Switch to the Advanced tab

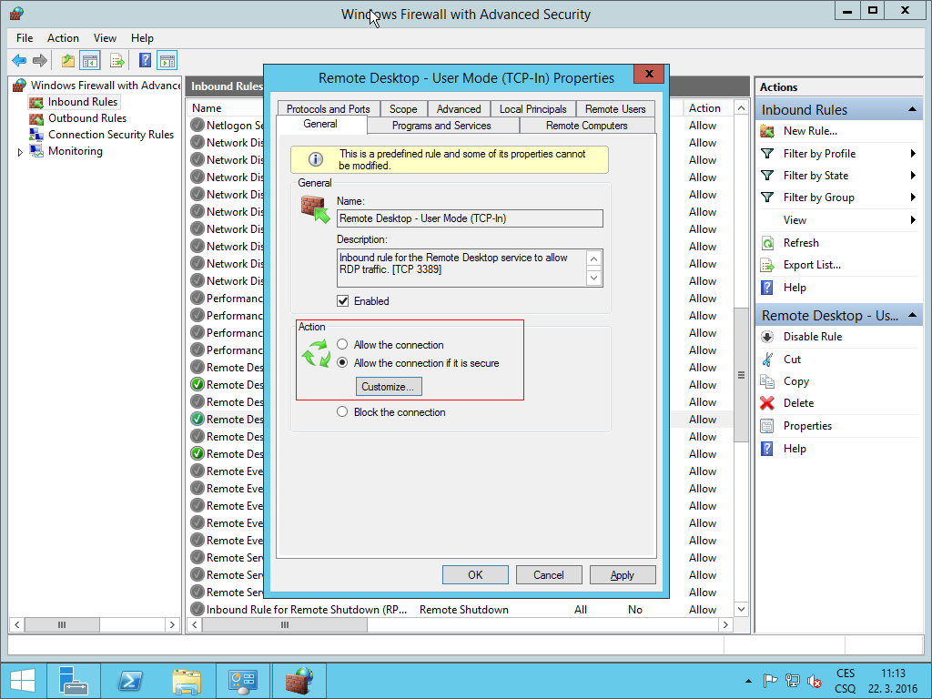point(459,109)
